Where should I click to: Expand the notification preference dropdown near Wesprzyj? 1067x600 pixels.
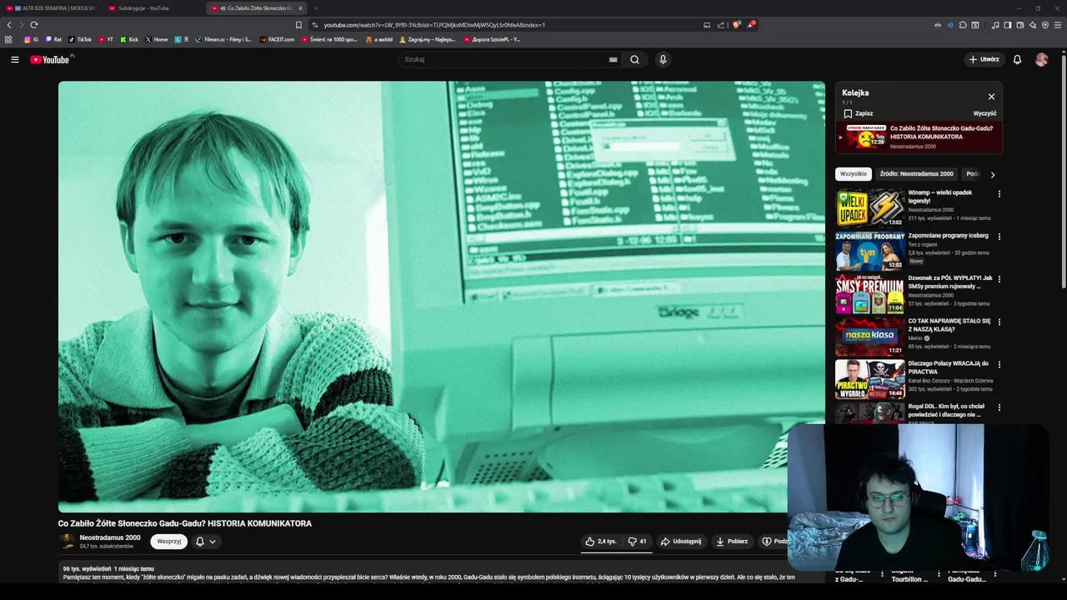point(205,541)
